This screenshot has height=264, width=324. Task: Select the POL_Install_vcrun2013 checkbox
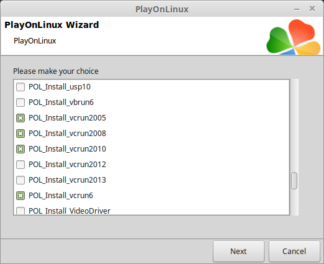pos(20,180)
